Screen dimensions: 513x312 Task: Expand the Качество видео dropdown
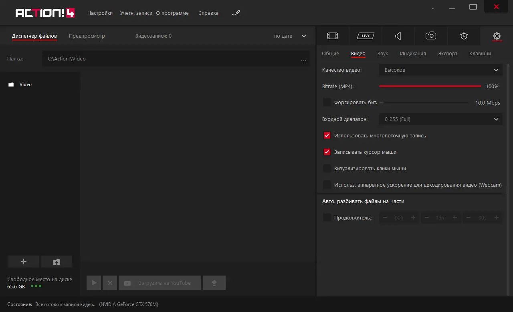point(440,70)
